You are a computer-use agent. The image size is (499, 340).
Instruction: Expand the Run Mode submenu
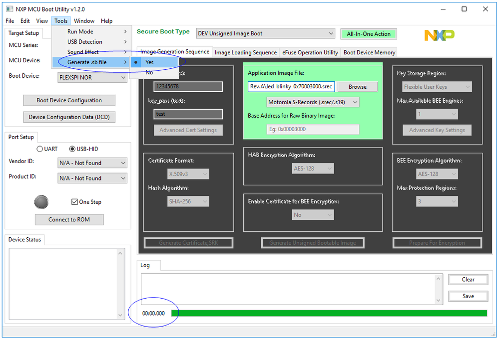click(x=91, y=32)
